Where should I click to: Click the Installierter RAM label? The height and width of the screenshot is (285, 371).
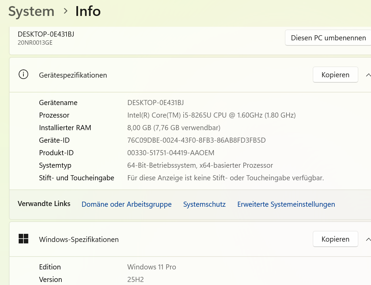tap(65, 128)
